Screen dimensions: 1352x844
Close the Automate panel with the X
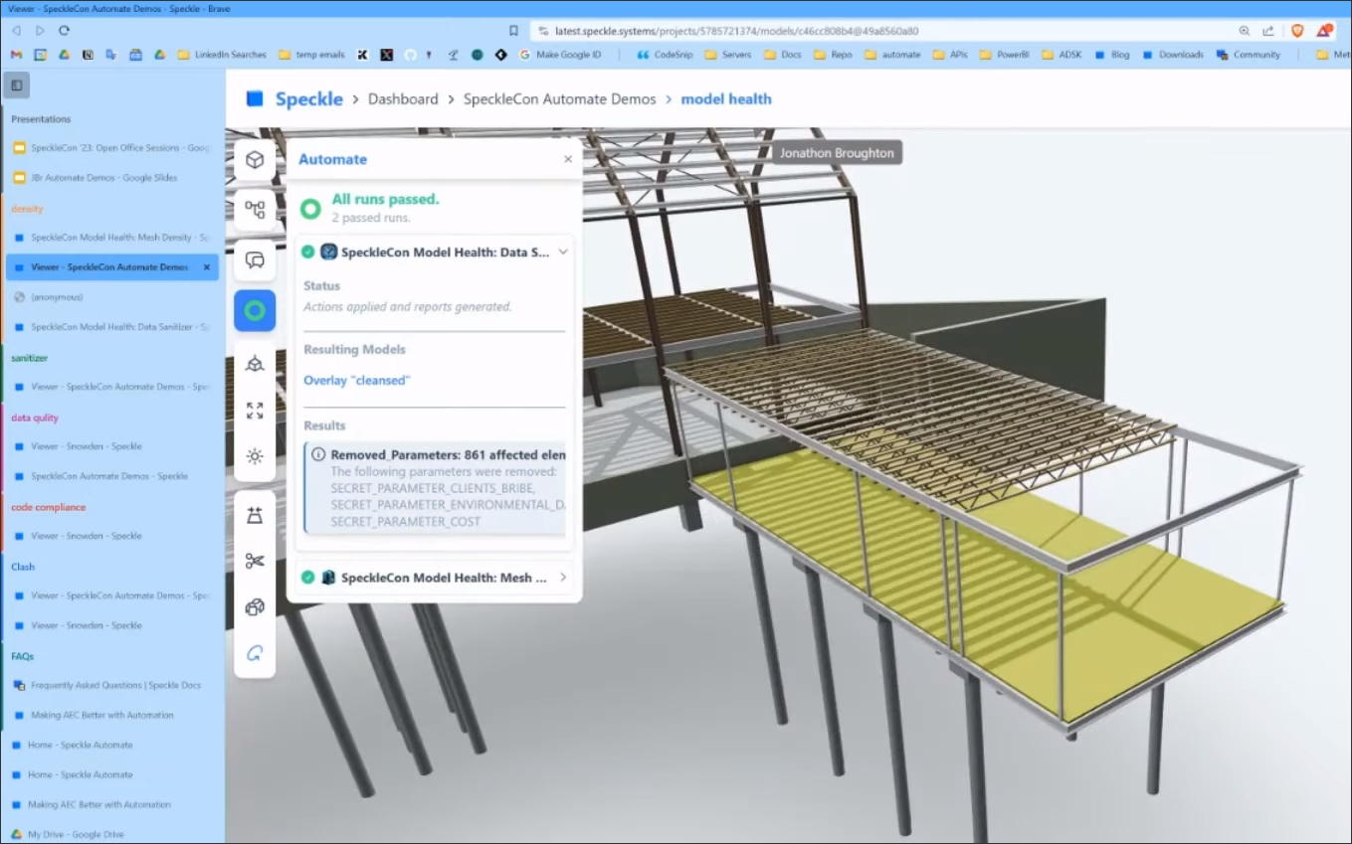tap(568, 159)
